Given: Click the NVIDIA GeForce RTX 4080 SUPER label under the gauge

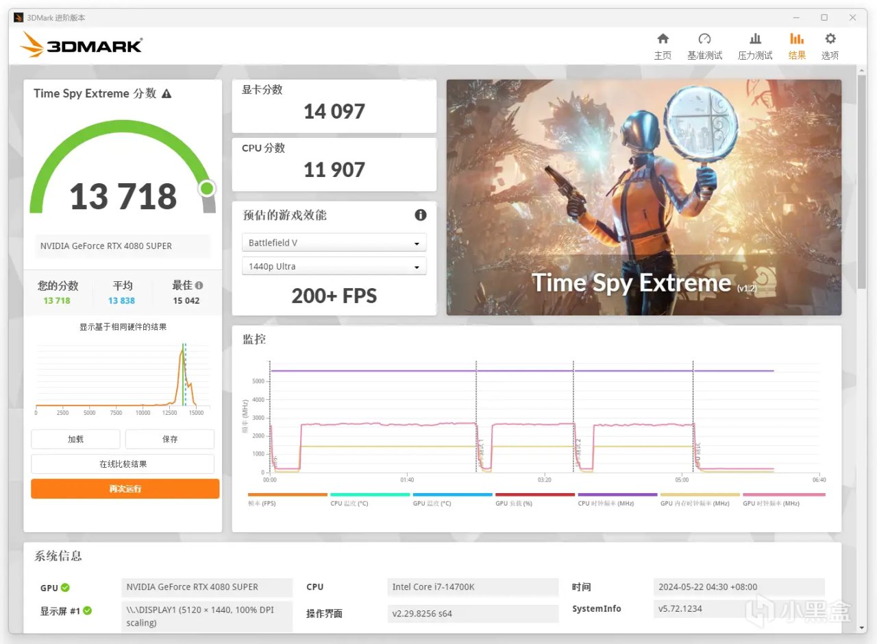Looking at the screenshot, I should [x=123, y=246].
